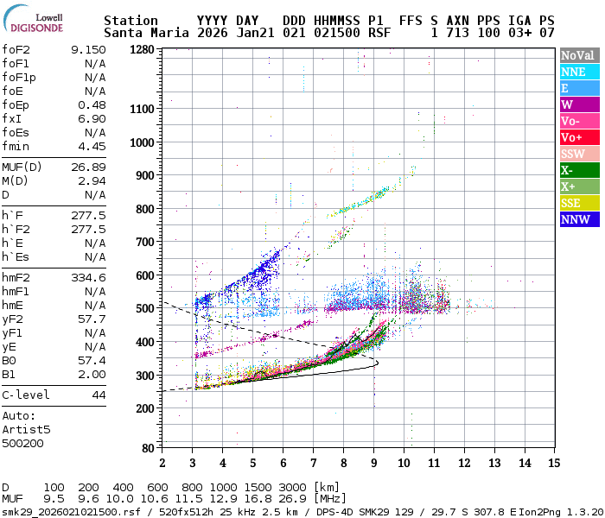Click the time 021500 in header
Viewport: 605px width, 518px height.
(x=336, y=33)
